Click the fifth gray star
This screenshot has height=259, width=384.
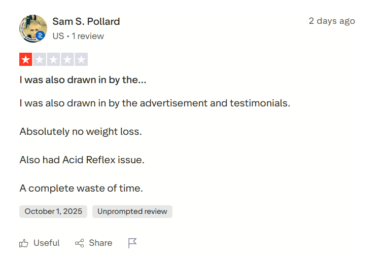(81, 60)
